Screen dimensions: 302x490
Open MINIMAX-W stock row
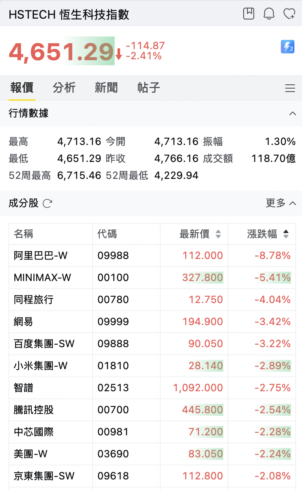coord(152,278)
